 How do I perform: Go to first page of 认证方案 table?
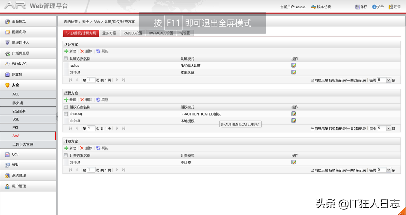click(71, 80)
